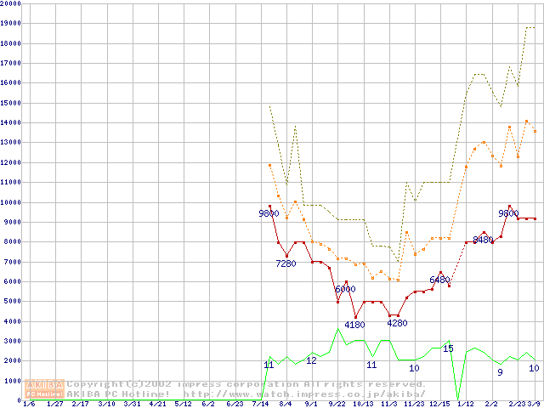
Task: Select the 8480 price label
Action: pos(482,240)
